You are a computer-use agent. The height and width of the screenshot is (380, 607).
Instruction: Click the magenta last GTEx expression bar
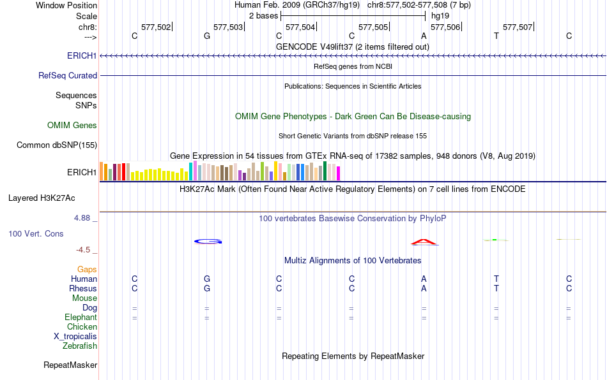[339, 173]
